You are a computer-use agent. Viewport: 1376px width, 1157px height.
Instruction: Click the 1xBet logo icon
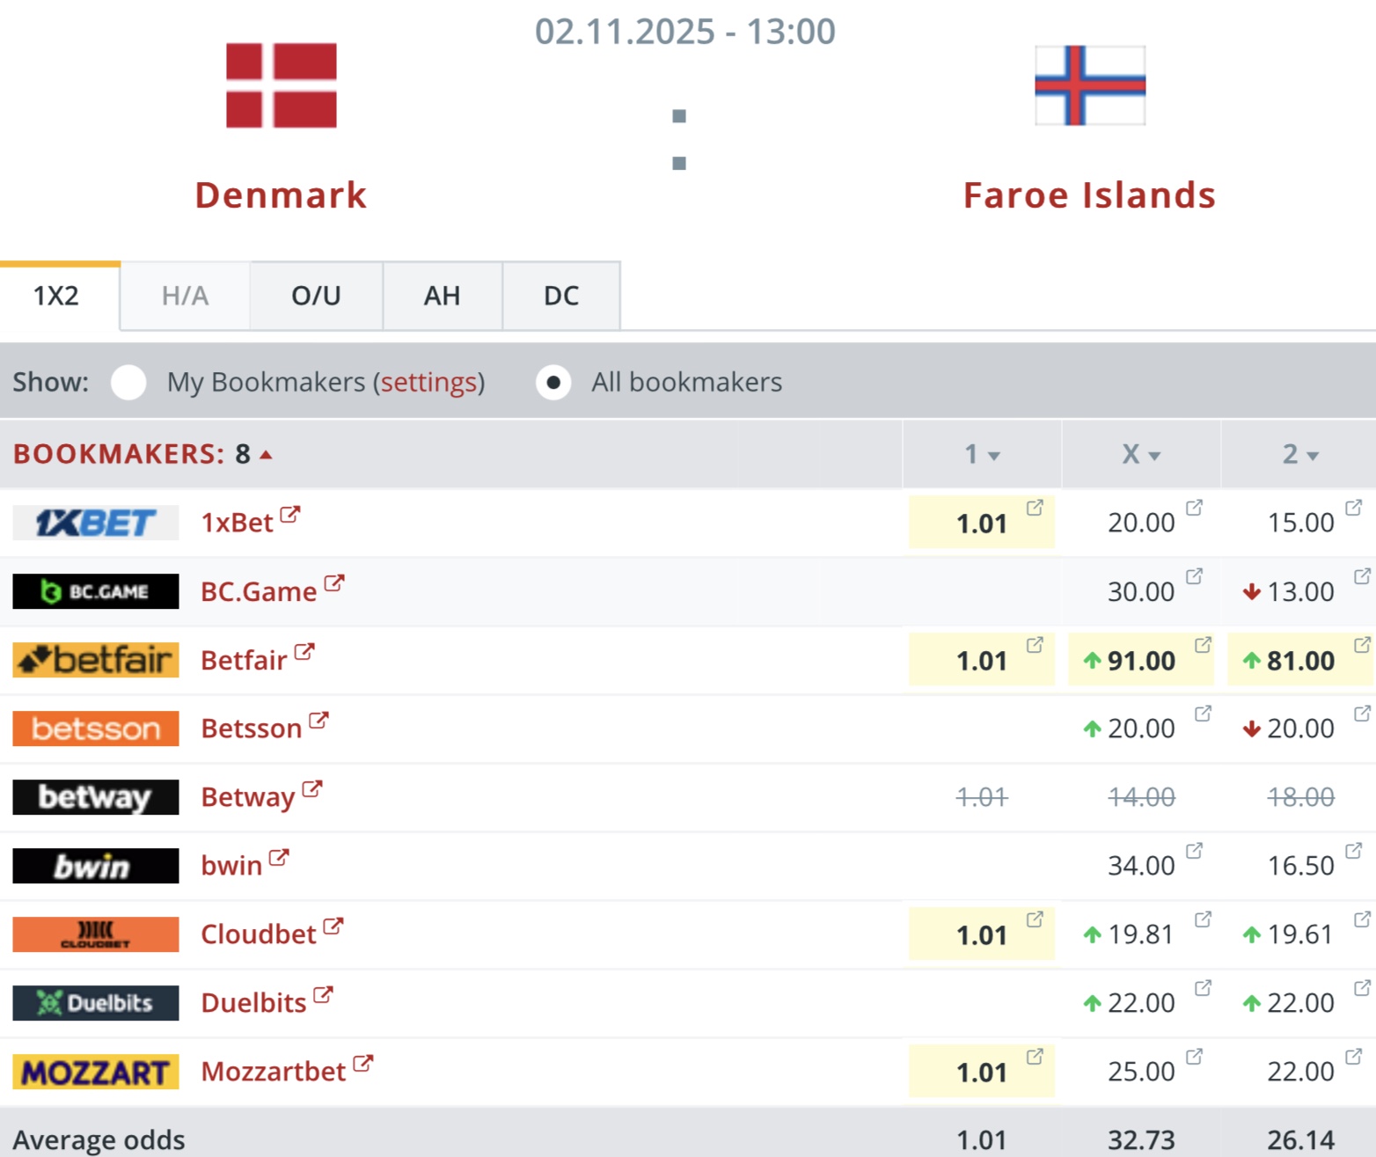[x=95, y=523]
